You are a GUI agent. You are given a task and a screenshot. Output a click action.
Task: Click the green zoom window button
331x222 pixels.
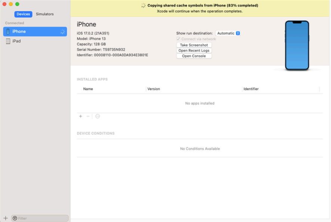point(17,4)
